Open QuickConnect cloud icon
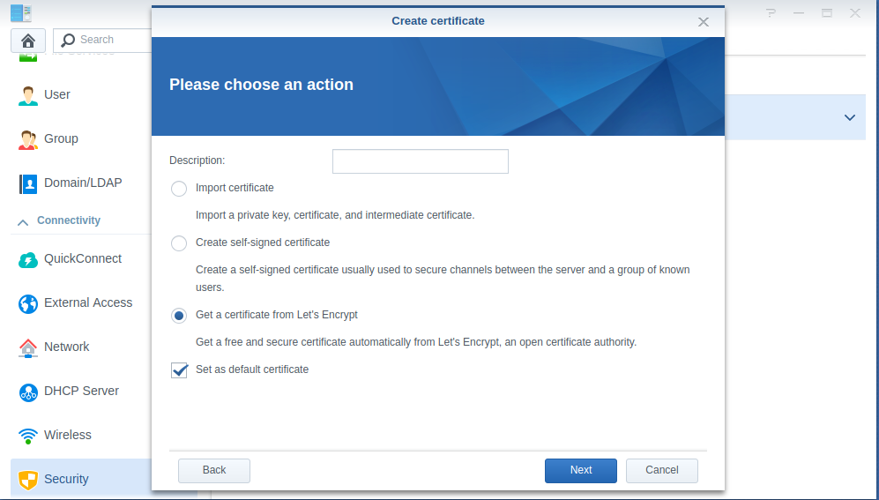The width and height of the screenshot is (879, 500). pos(28,259)
